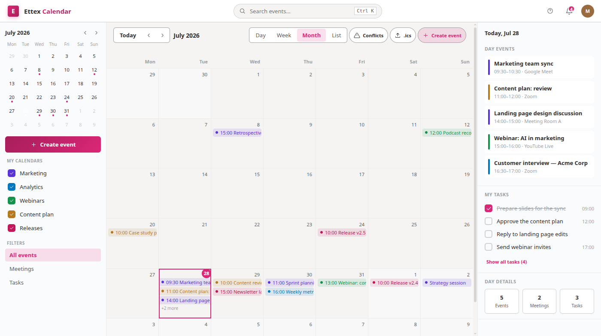The height and width of the screenshot is (336, 601).
Task: Click the highlighted 28 date badge
Action: [206, 273]
